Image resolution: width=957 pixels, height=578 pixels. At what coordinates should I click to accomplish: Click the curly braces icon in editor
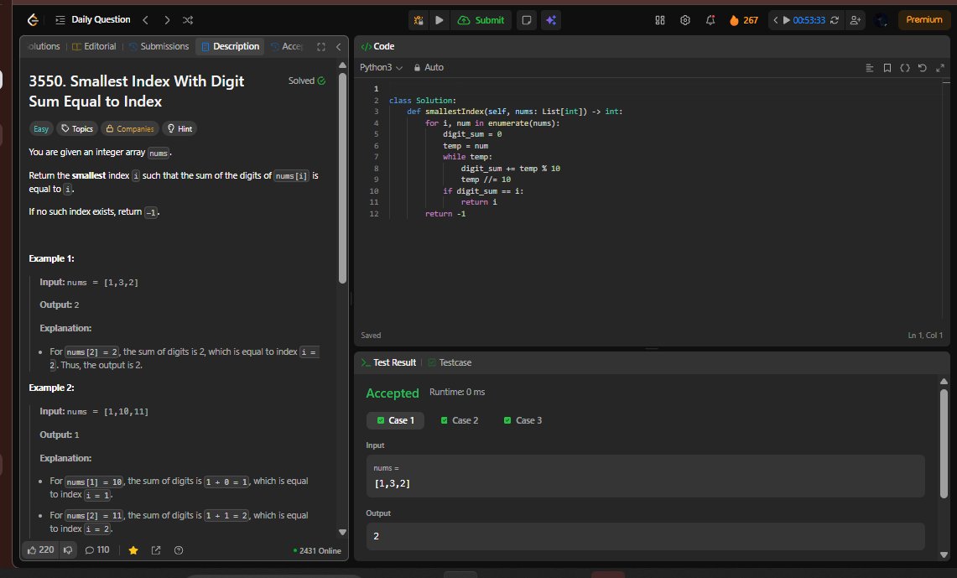[905, 68]
